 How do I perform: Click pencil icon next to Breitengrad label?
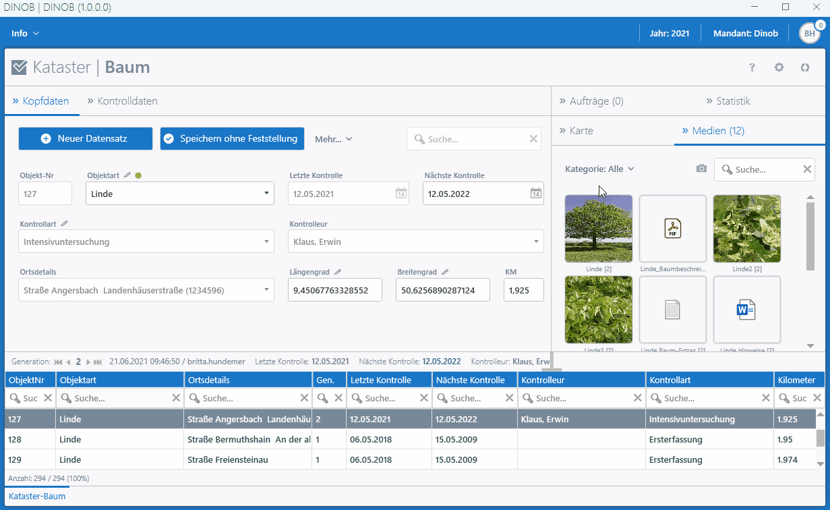click(444, 272)
